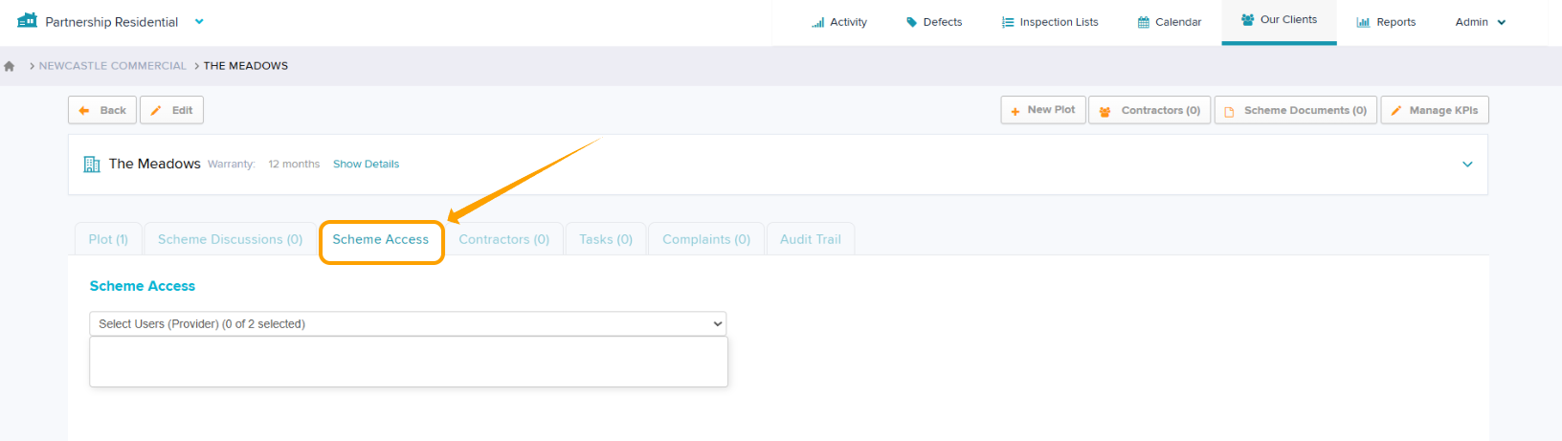Open the Activity page
The image size is (1562, 441).
click(x=839, y=22)
